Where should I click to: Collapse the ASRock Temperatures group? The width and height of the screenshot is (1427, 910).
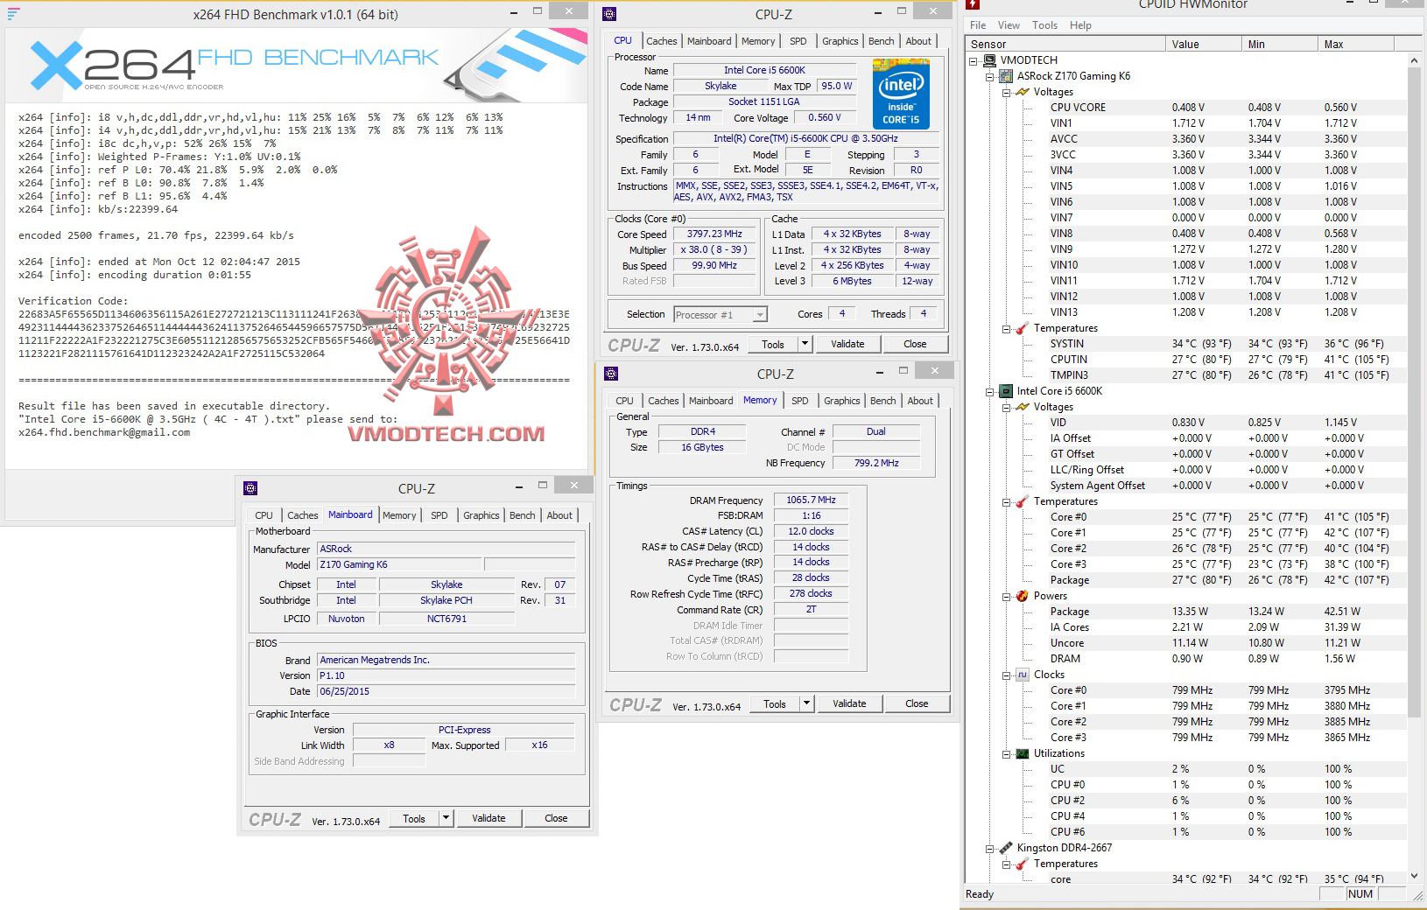pyautogui.click(x=1006, y=328)
